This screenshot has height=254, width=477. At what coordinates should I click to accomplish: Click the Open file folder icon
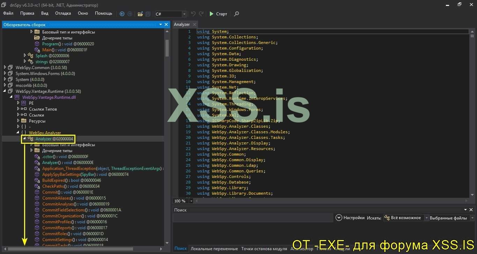coord(140,14)
